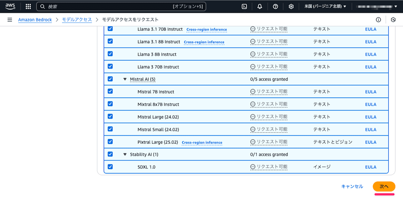
Task: Click the status icon for Pixtral Large row
Action: pos(253,142)
